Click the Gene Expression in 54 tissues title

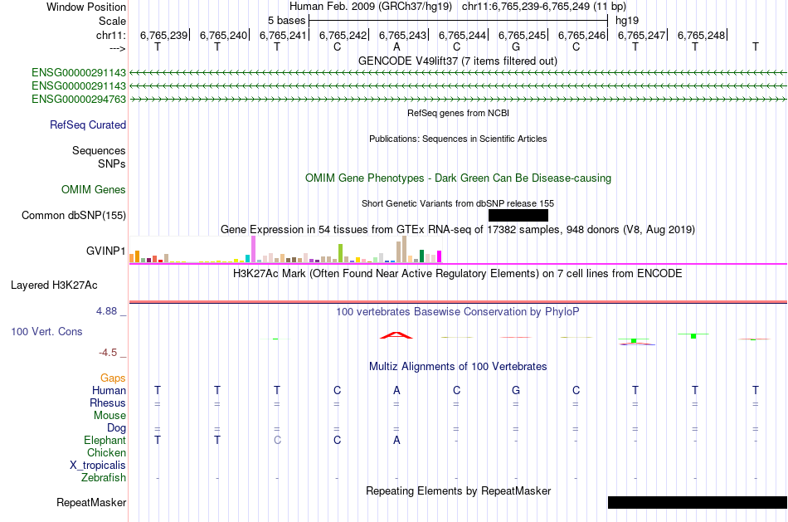point(458,229)
